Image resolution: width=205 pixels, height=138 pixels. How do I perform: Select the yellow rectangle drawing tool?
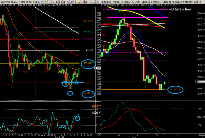79,2
